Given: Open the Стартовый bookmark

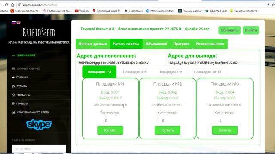Looking at the screenshot, I should [134, 11].
